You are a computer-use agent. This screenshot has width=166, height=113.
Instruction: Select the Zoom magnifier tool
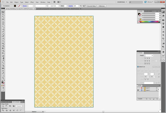tap(3, 78)
